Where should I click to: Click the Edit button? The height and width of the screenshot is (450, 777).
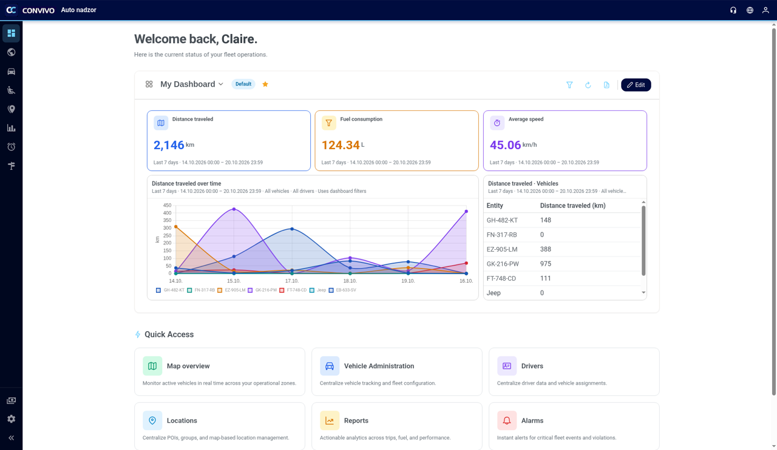(x=636, y=85)
